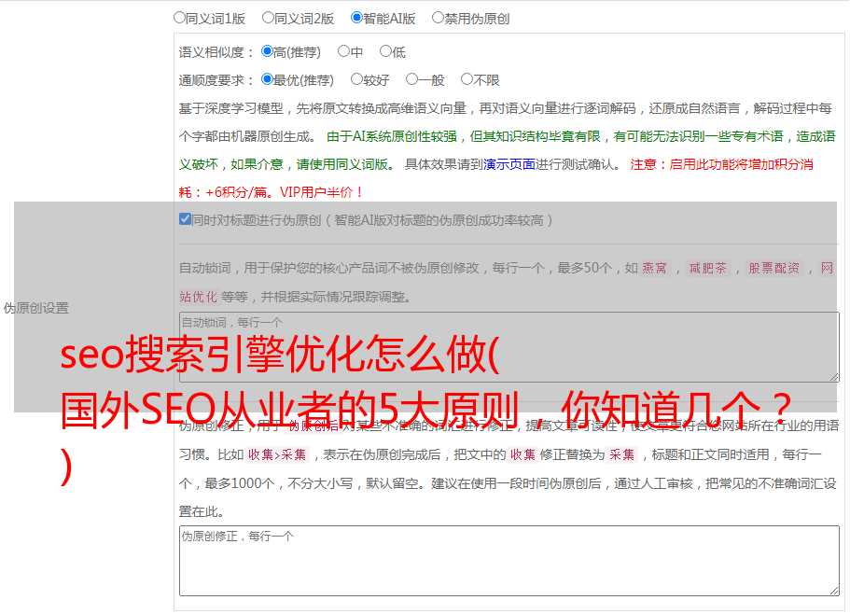Image resolution: width=850 pixels, height=614 pixels.
Task: Grab the 伪原创修正 textarea resize handle
Action: tap(834, 591)
